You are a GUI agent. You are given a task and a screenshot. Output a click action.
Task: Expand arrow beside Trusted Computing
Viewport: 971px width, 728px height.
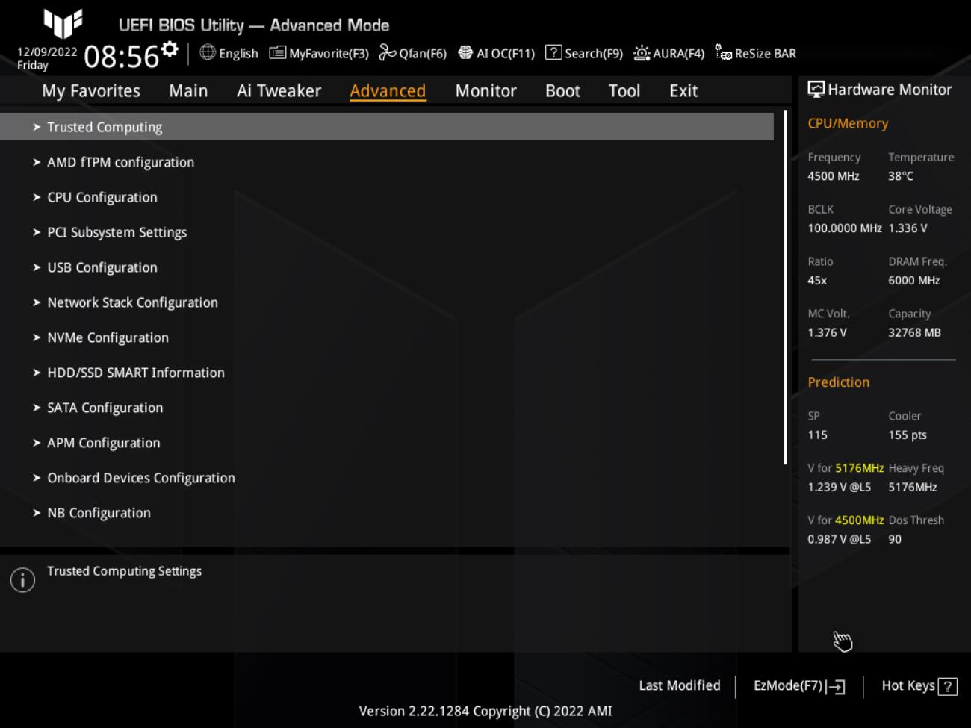point(37,127)
